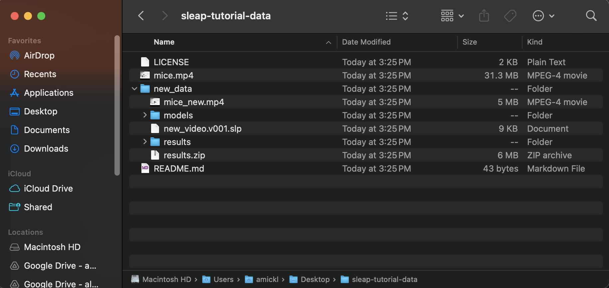Collapse the new_data folder
Viewport: 609px width, 288px height.
134,89
